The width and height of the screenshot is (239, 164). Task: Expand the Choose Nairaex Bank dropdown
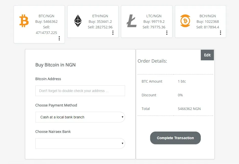coord(80,143)
